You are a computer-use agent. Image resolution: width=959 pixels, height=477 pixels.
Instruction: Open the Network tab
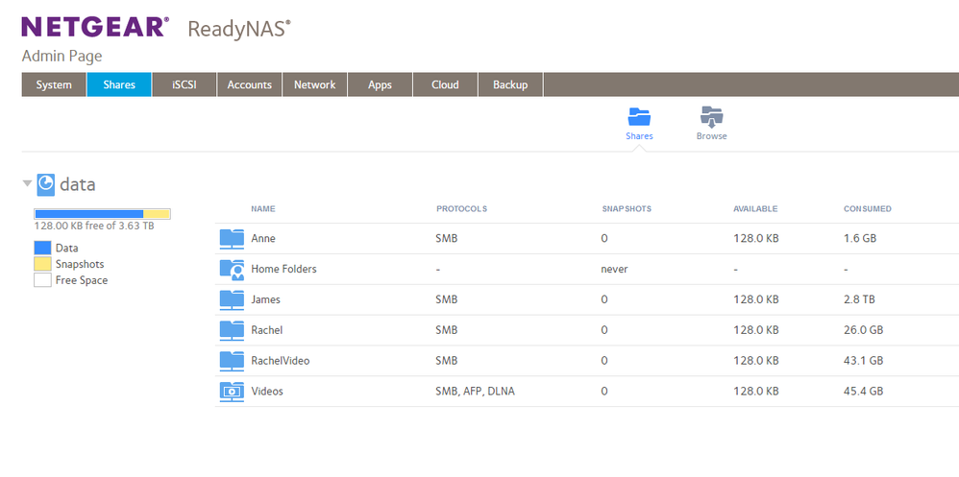pos(314,84)
